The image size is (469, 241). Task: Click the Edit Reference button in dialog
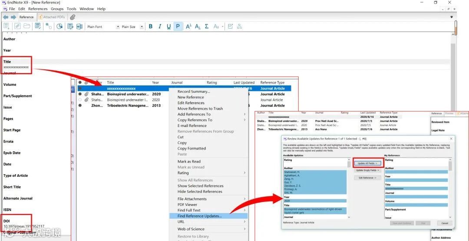coord(368,178)
